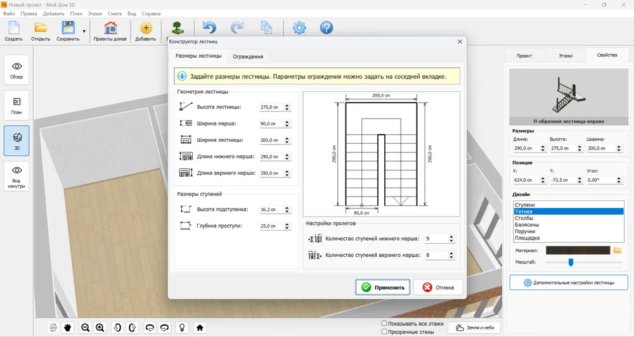Click the П-образная лестница preview thumbnail
Image resolution: width=634 pixels, height=337 pixels.
(x=569, y=96)
